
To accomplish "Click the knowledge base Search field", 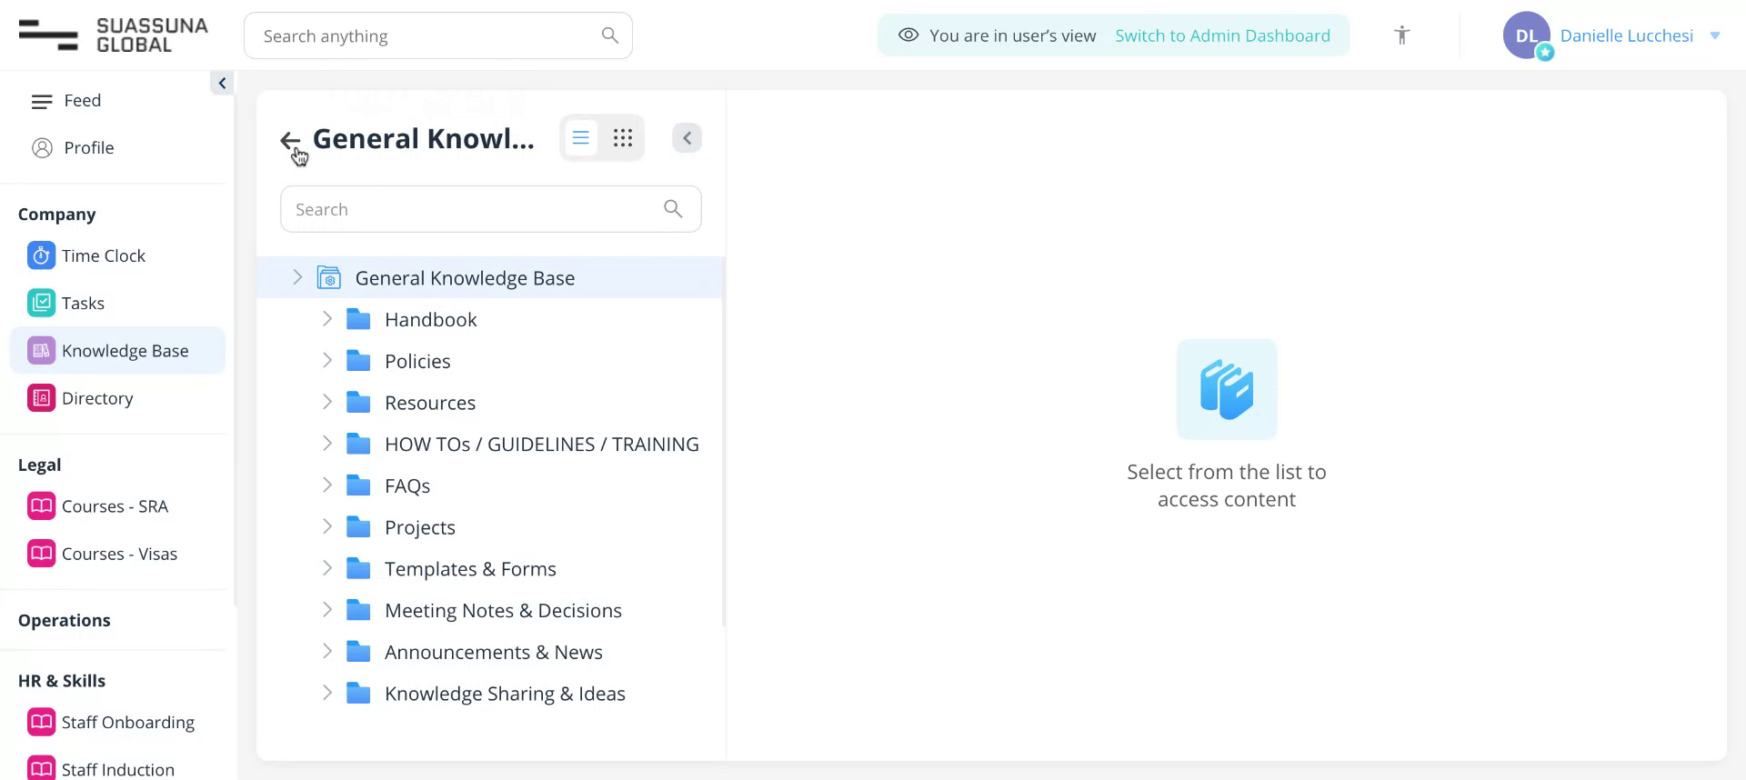I will [x=491, y=209].
